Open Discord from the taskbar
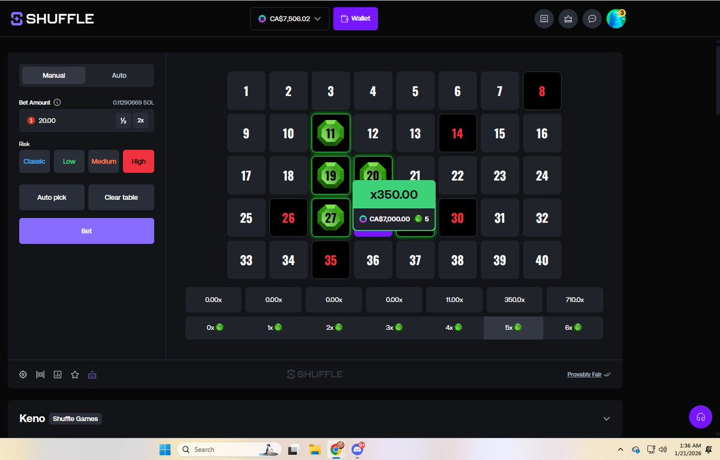 [358, 449]
